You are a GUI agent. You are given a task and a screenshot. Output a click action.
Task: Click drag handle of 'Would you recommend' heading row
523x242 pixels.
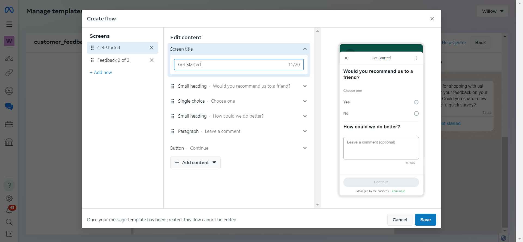[x=173, y=86]
